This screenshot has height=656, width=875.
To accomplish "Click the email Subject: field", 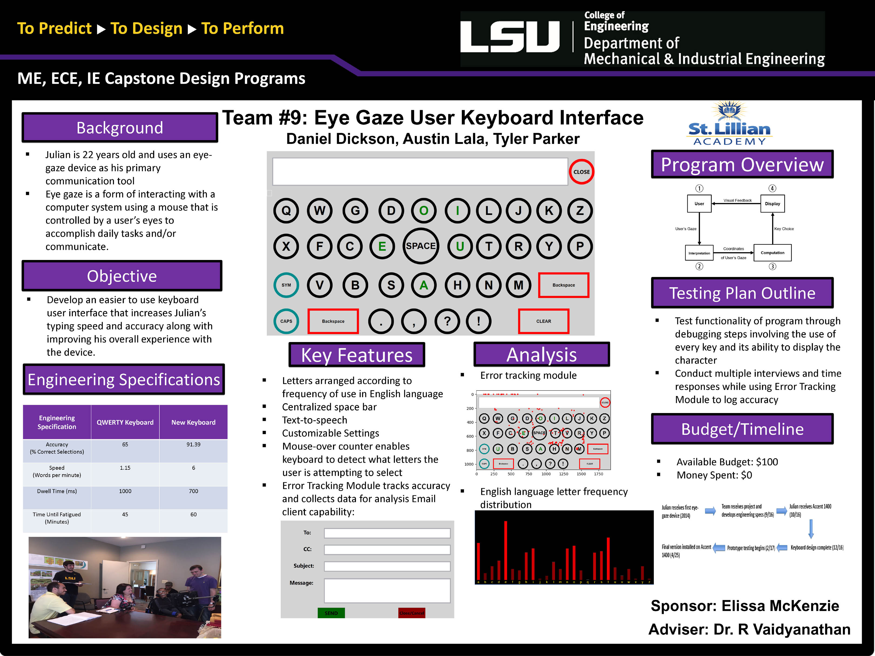I will pos(387,566).
